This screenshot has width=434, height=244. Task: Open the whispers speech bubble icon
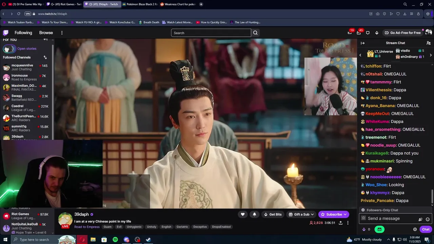point(368,33)
